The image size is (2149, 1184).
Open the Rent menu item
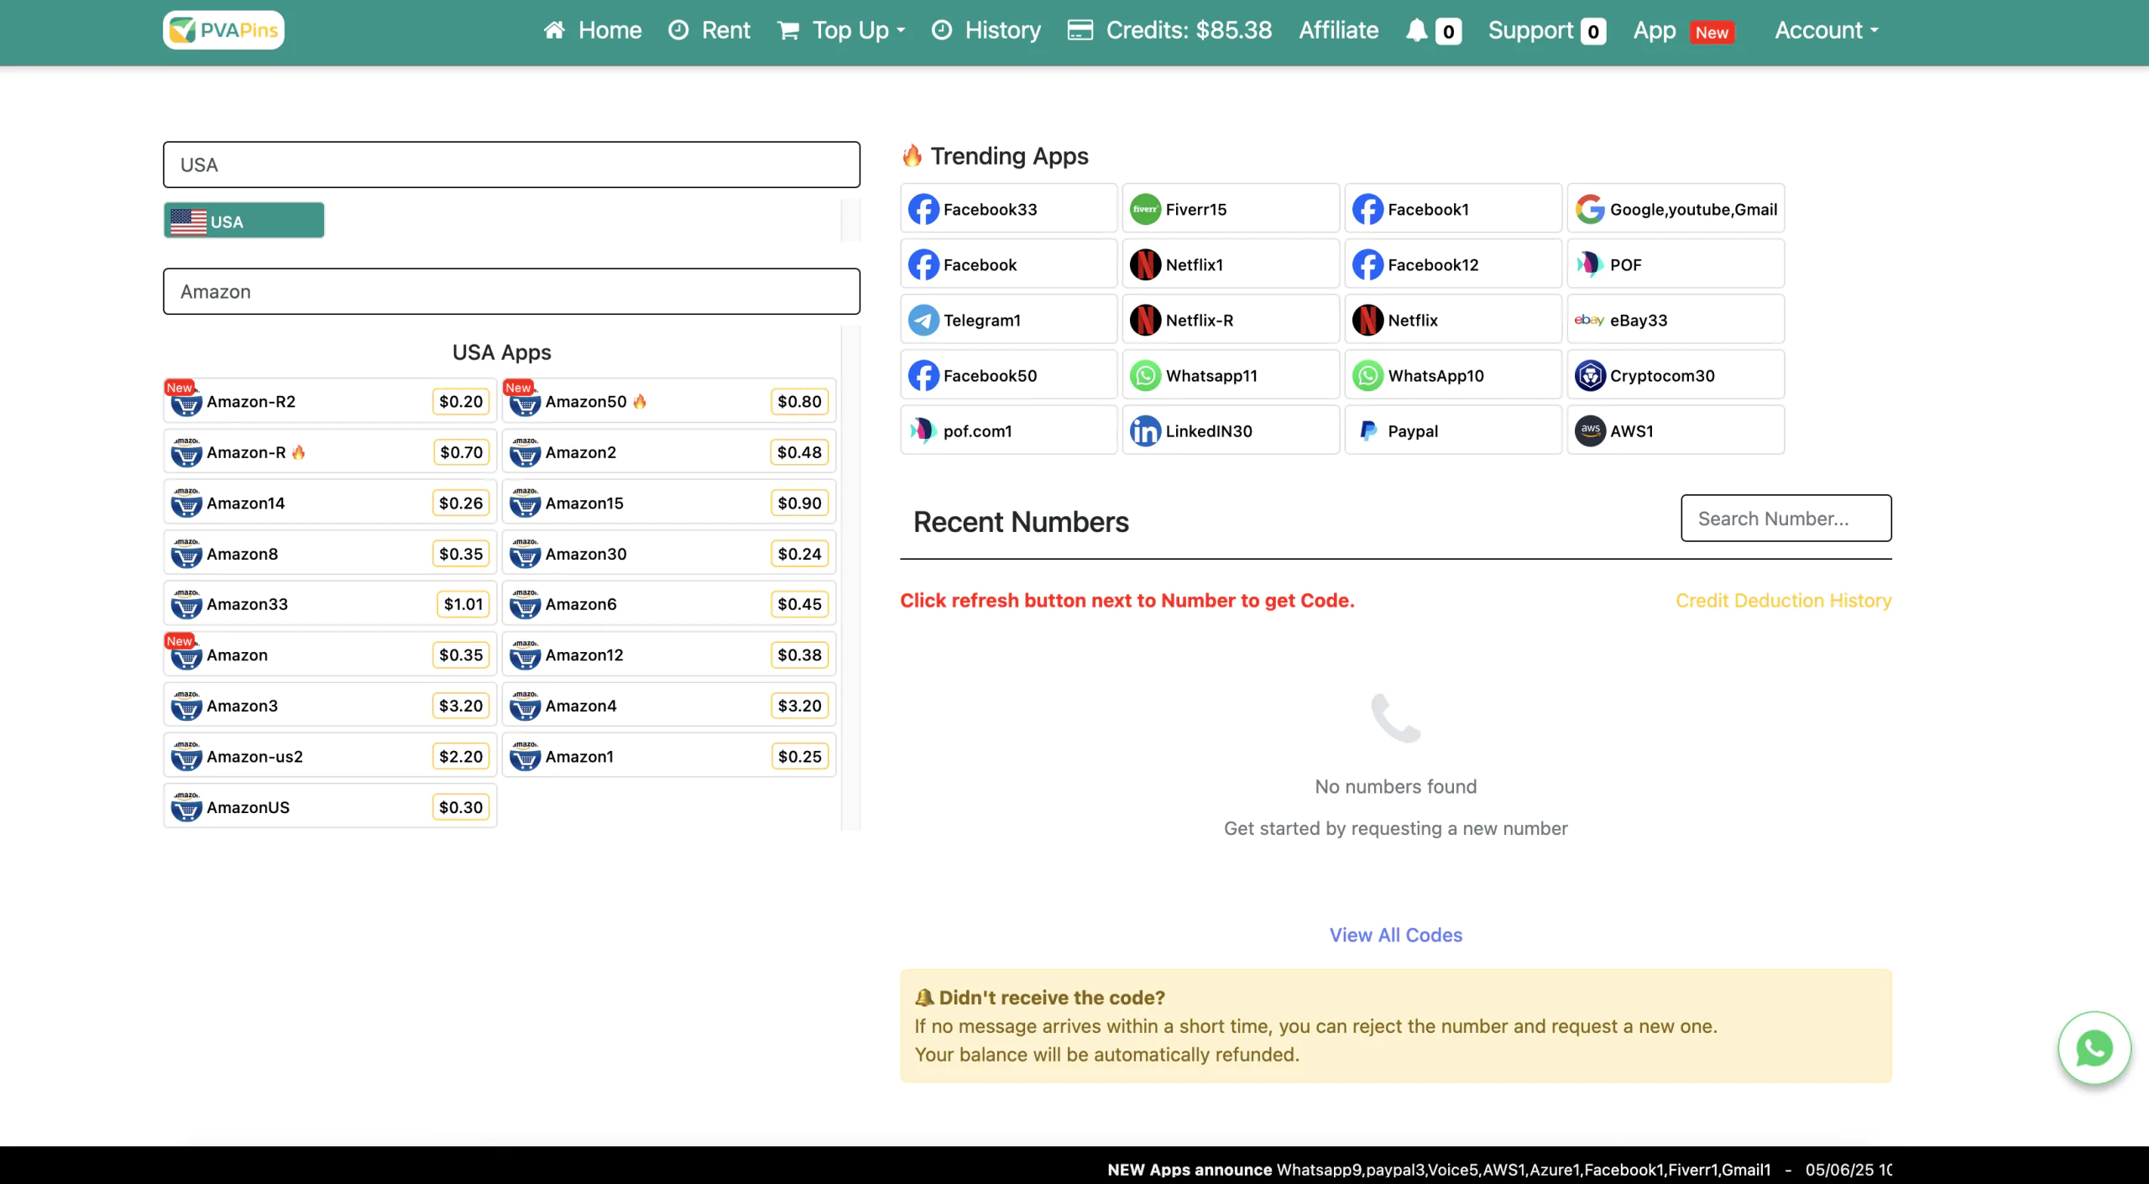tap(708, 31)
